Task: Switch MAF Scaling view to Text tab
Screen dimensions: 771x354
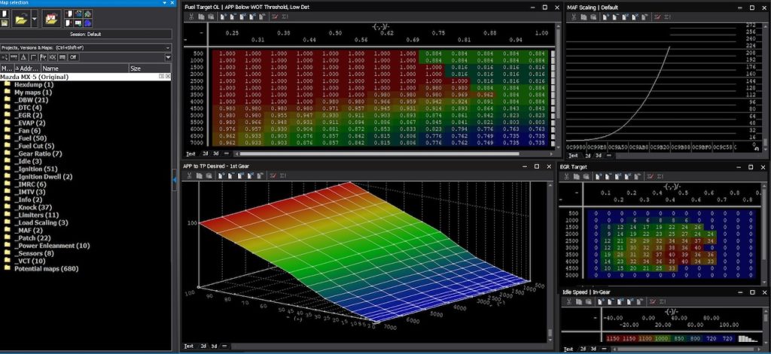Action: 574,155
